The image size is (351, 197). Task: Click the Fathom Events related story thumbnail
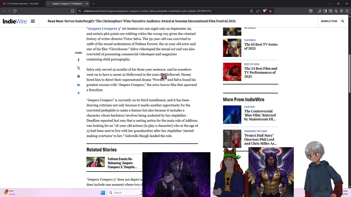[95, 162]
